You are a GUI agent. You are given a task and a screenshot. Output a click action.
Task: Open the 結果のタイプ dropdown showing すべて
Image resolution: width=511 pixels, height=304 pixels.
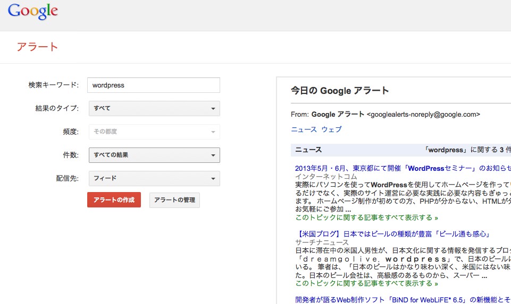[154, 108]
